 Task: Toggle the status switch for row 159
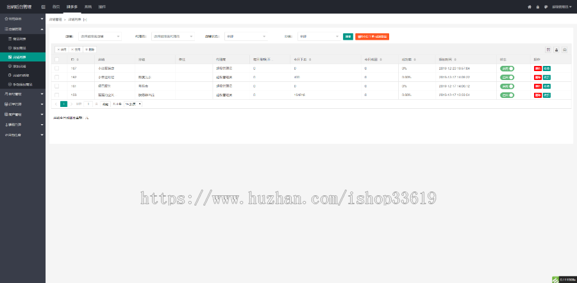coord(507,95)
